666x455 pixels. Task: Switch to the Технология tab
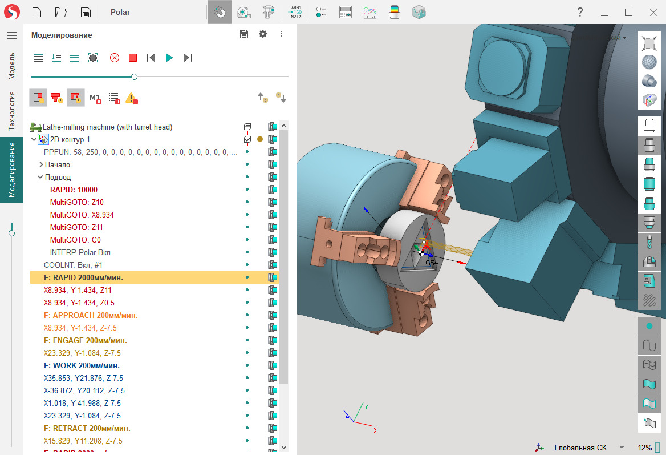click(x=11, y=111)
